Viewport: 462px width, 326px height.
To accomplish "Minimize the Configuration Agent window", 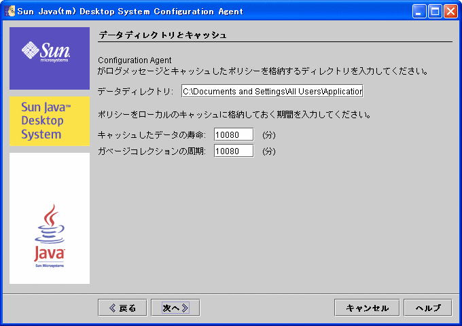I will (x=419, y=12).
